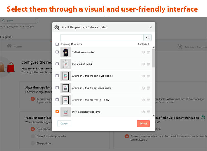Click the T-shirt imprimé colibri product name
The height and width of the screenshot is (151, 207).
(83, 52)
